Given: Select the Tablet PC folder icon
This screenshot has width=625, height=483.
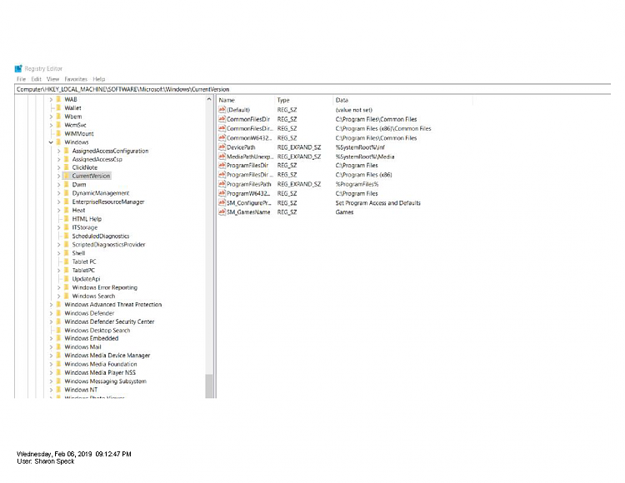Looking at the screenshot, I should tap(66, 261).
